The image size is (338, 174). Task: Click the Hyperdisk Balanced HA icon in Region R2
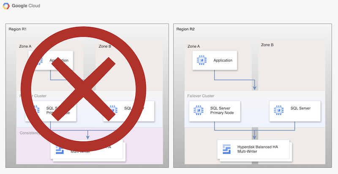pyautogui.click(x=226, y=149)
